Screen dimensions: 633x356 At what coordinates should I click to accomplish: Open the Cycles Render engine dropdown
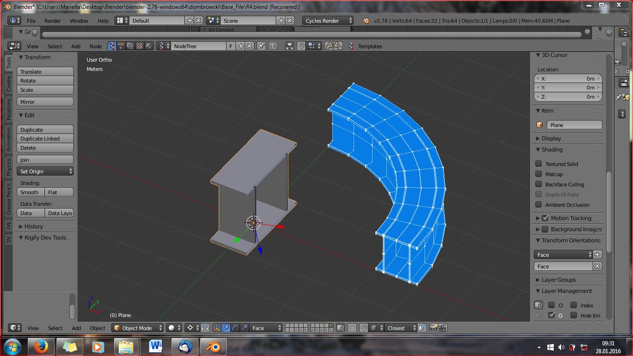coord(328,20)
